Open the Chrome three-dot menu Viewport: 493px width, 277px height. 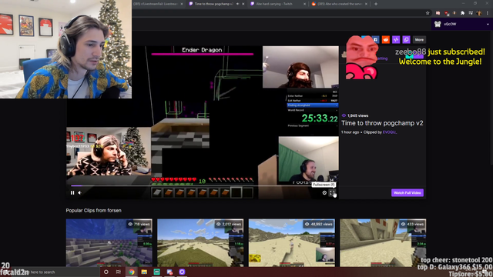pyautogui.click(x=488, y=13)
